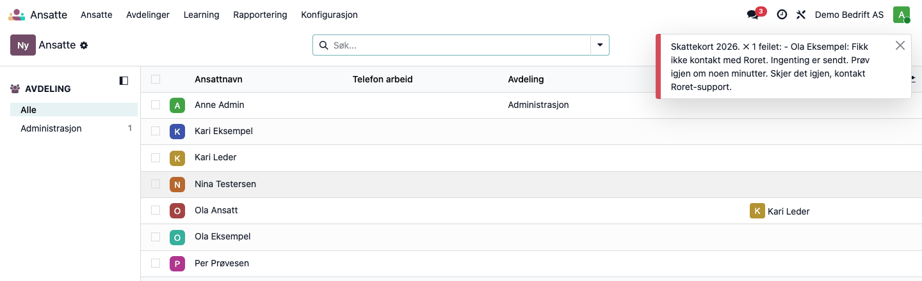
Task: Click the Avdeling group icon
Action: click(x=15, y=89)
